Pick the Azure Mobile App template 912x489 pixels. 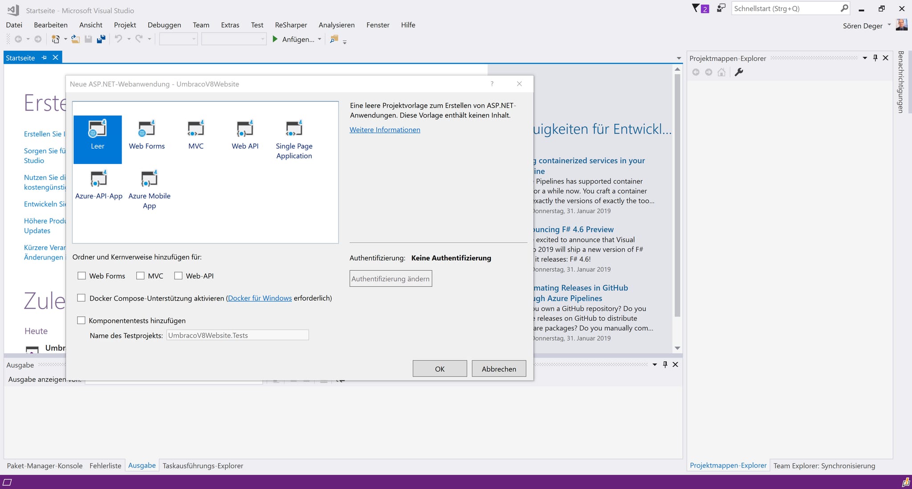149,190
